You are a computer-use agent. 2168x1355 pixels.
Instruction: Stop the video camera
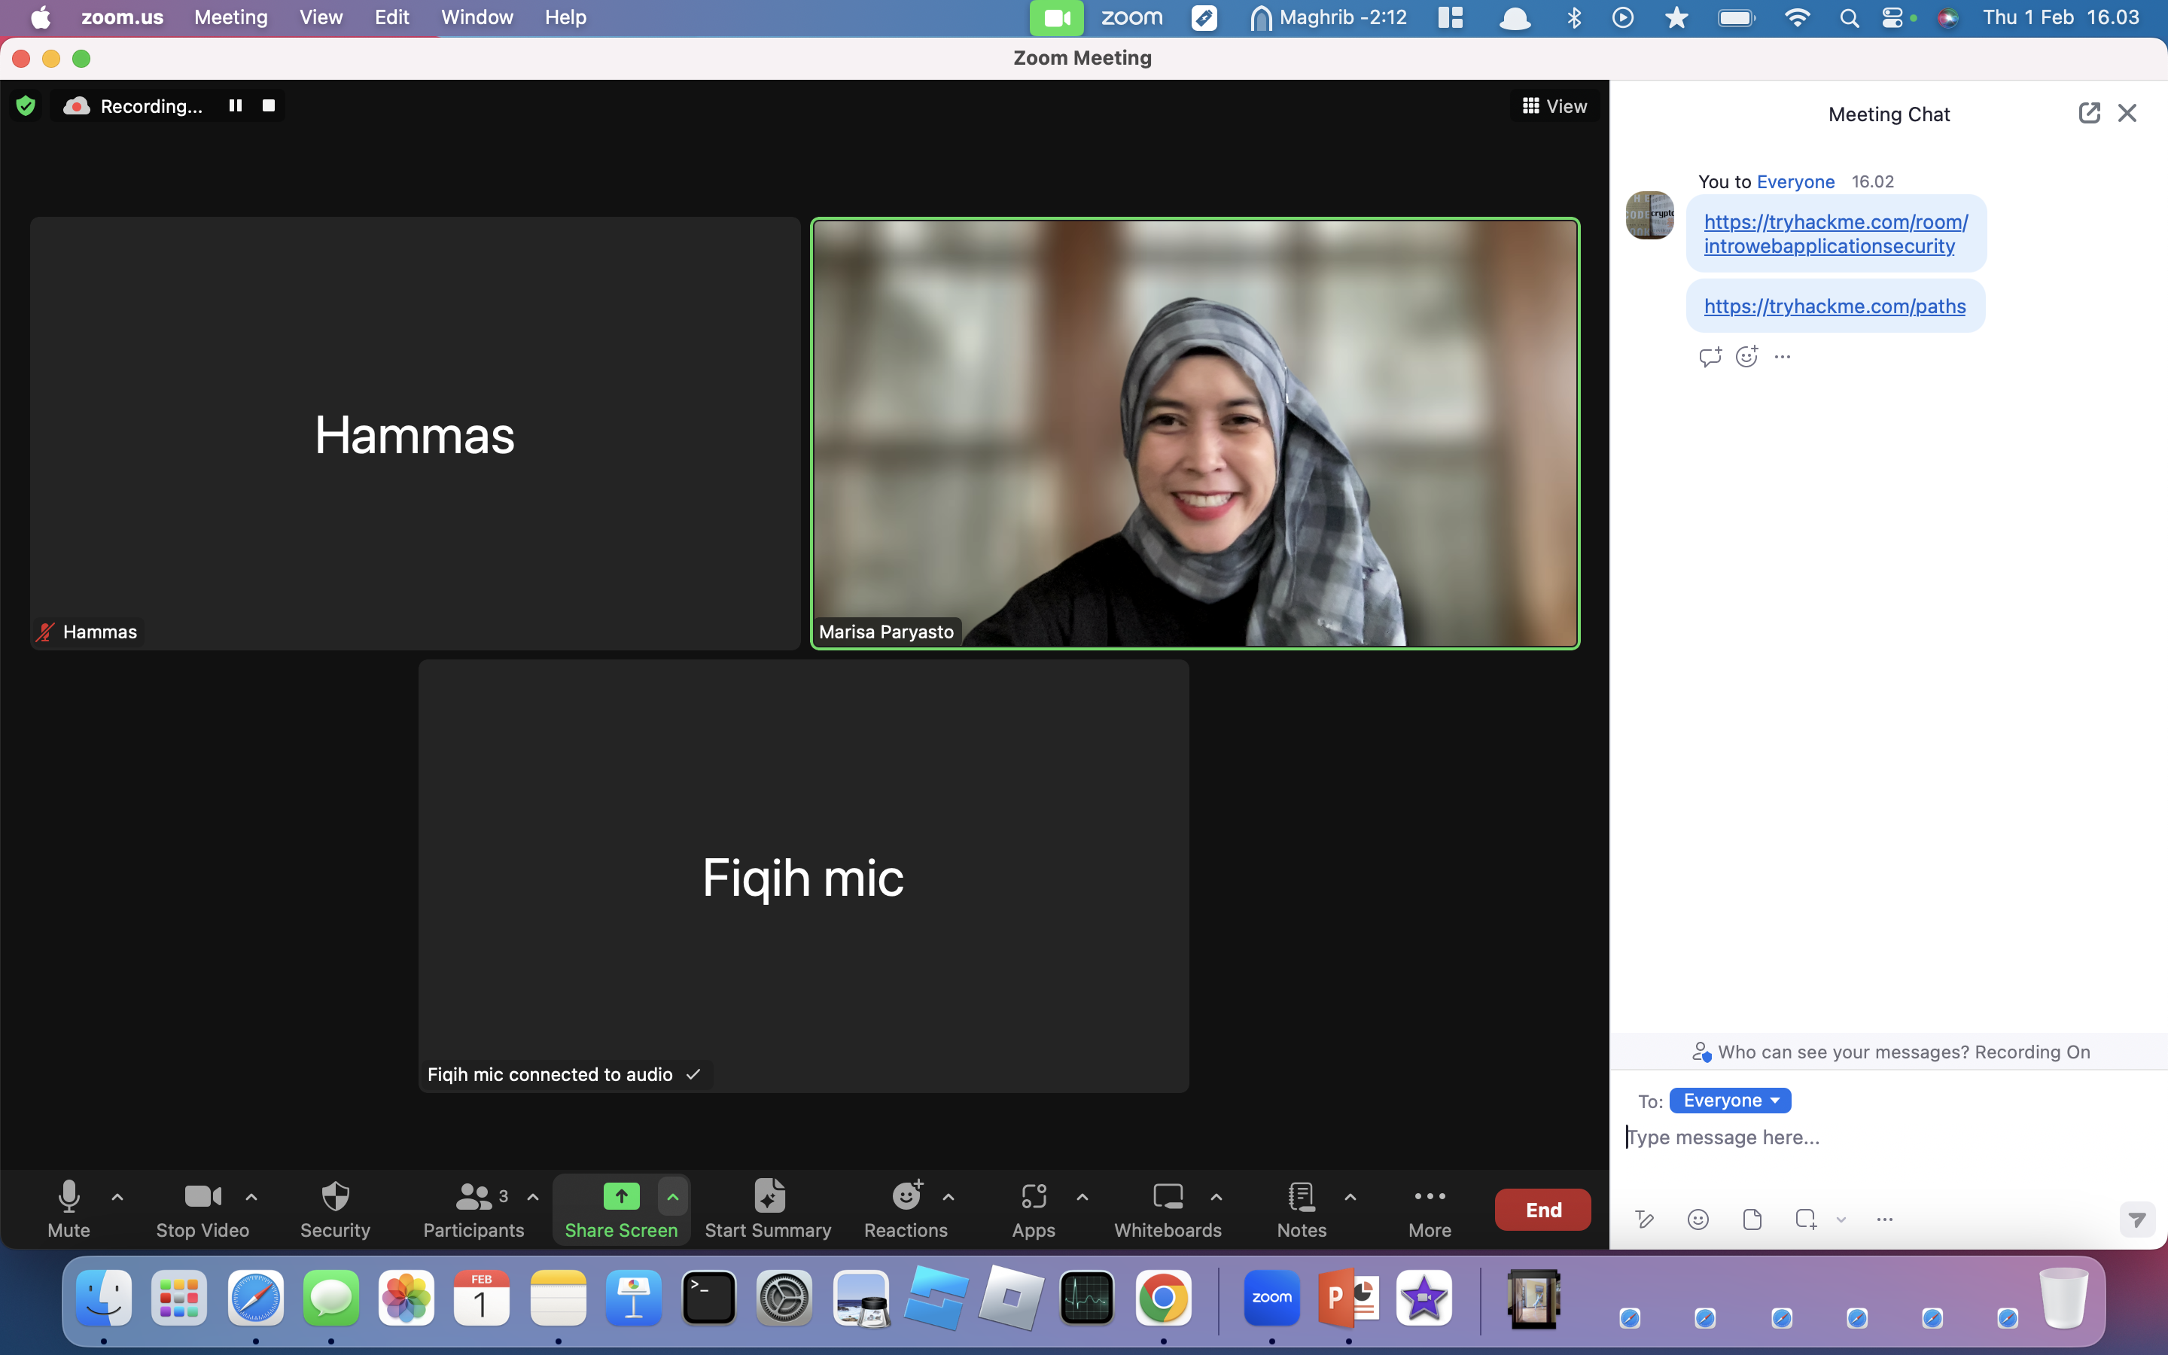click(x=202, y=1209)
